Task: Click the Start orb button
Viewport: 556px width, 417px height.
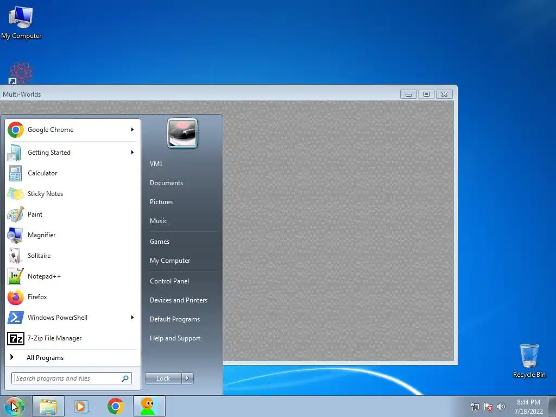Action: [14, 406]
